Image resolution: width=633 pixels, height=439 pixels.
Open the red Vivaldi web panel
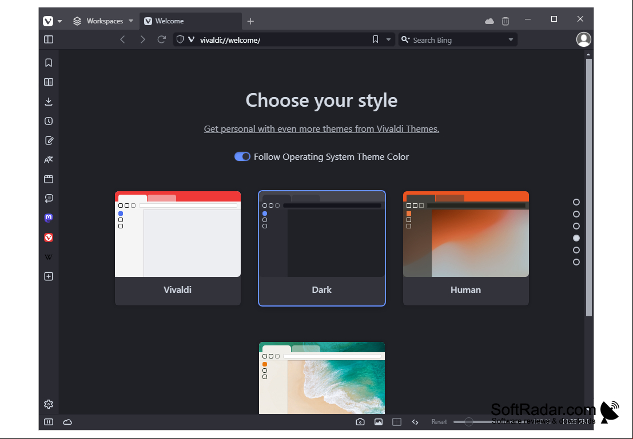click(49, 237)
